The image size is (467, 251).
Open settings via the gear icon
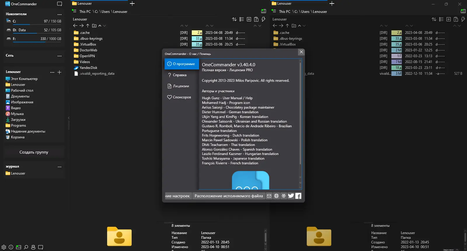(x=4, y=247)
